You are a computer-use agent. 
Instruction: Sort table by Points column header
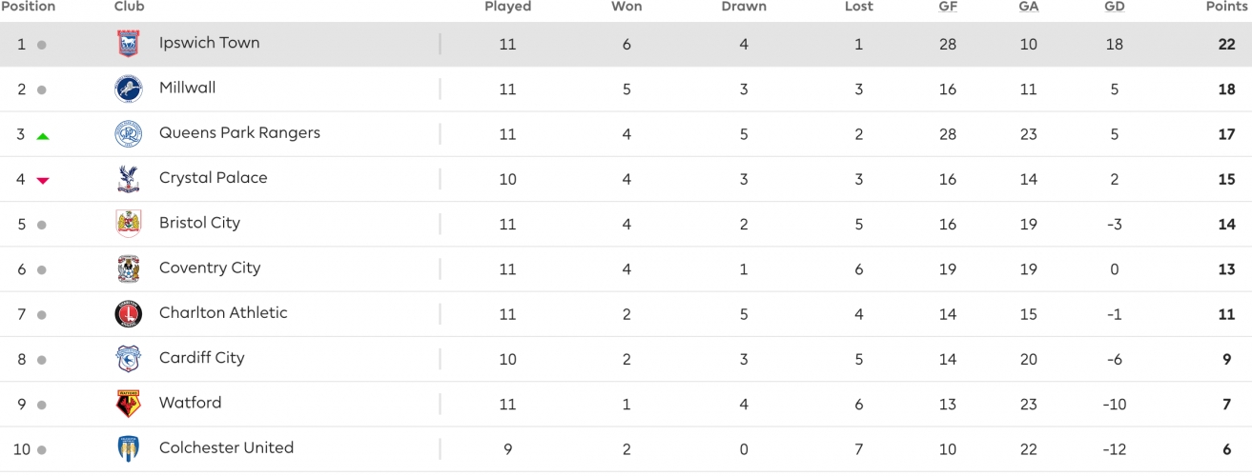[x=1226, y=7]
